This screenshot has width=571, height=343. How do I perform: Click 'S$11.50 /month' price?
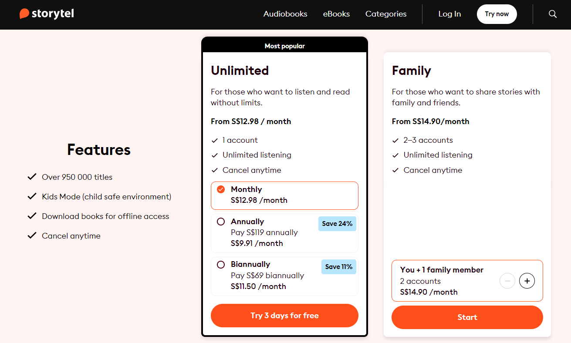click(x=259, y=286)
